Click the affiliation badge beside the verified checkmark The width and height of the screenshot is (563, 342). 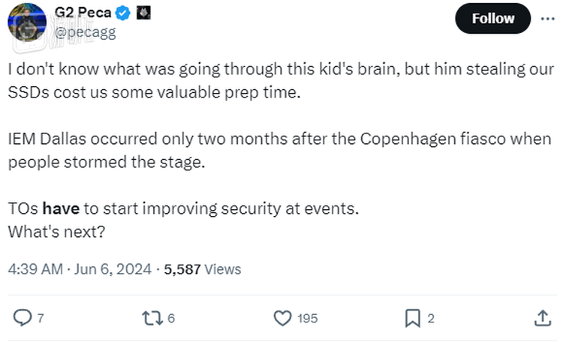click(x=137, y=13)
